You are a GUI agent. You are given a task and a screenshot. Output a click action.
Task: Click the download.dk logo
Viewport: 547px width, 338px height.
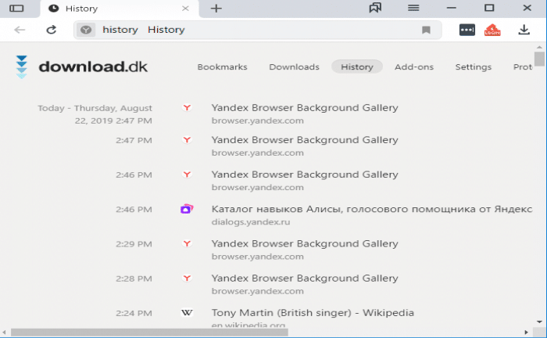tap(82, 67)
